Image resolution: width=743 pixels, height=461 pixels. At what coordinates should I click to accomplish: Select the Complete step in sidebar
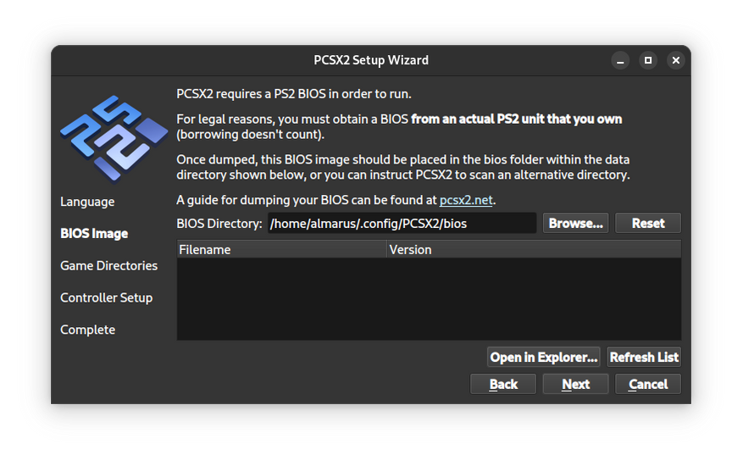coord(87,330)
